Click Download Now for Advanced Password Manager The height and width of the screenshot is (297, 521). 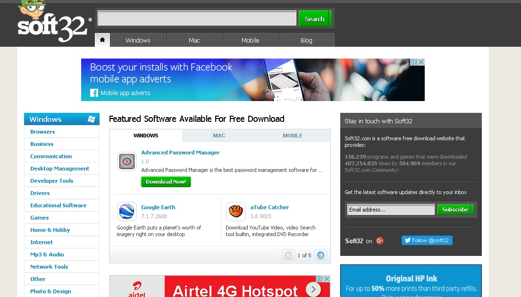pyautogui.click(x=166, y=181)
